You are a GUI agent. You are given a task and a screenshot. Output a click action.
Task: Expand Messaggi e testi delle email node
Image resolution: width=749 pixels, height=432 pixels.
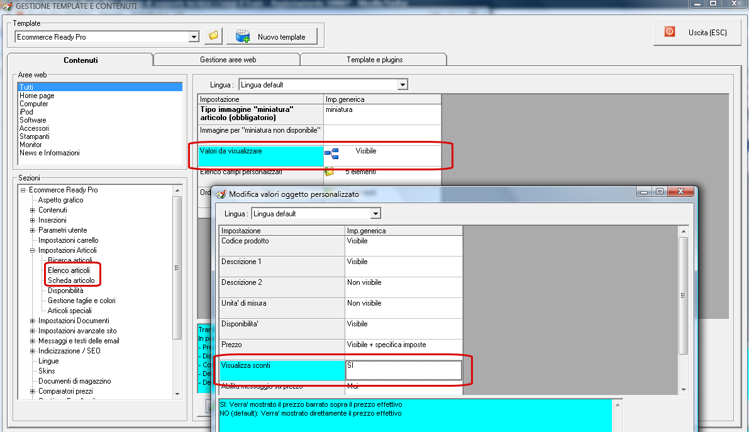[33, 341]
